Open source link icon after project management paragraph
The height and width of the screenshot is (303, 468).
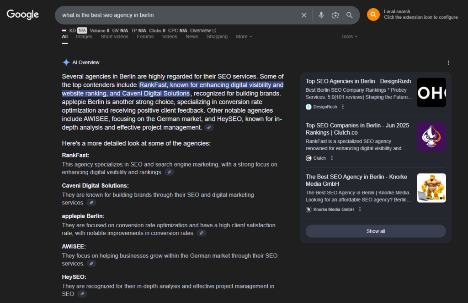(209, 127)
